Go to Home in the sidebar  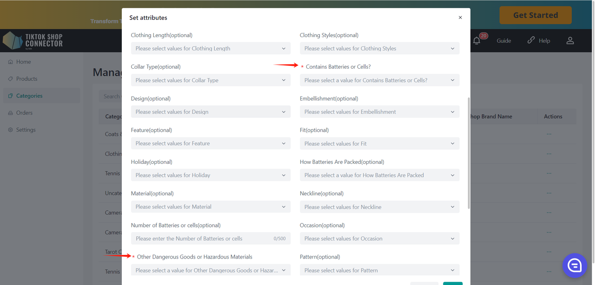pos(23,62)
